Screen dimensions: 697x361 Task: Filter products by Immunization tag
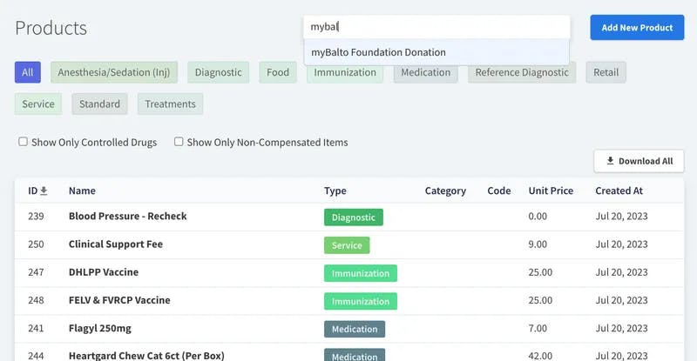pyautogui.click(x=345, y=73)
